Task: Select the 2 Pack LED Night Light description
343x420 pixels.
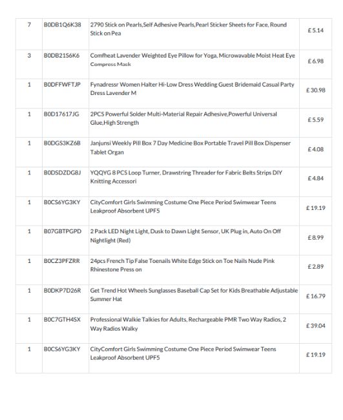Action: click(x=185, y=236)
